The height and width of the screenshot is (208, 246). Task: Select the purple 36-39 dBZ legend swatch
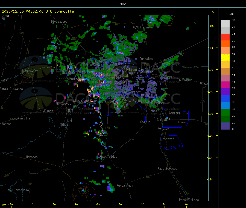click(225, 92)
